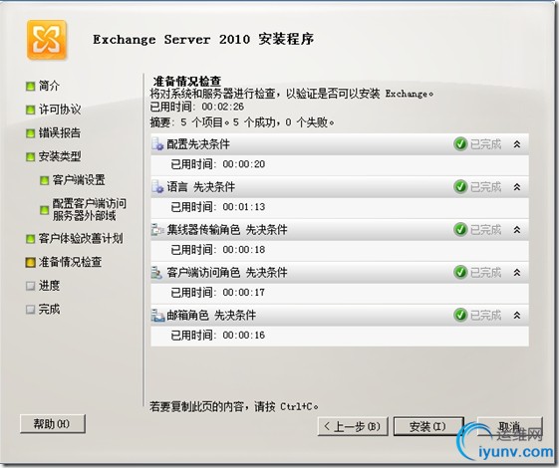
Task: Click the 配置先决条件 row icon
Action: tap(157, 144)
